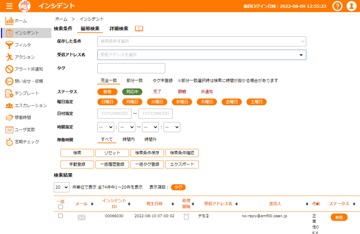The width and height of the screenshot is (360, 234).
Task: Click the 新着 status badge for incident 00066030
Action: pyautogui.click(x=339, y=217)
